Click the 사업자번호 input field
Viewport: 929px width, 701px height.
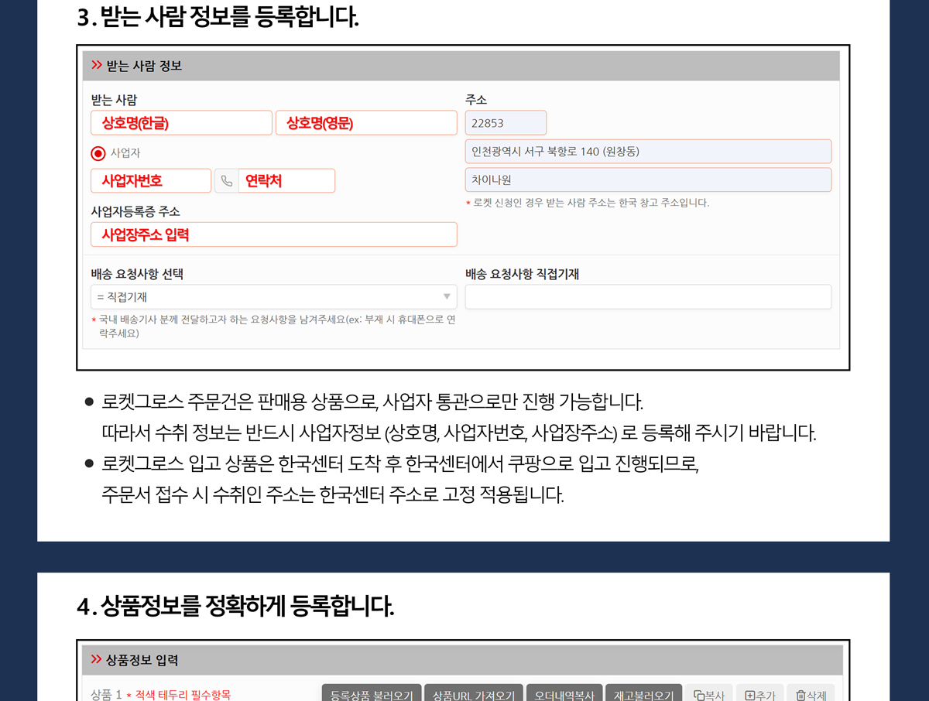pos(151,181)
